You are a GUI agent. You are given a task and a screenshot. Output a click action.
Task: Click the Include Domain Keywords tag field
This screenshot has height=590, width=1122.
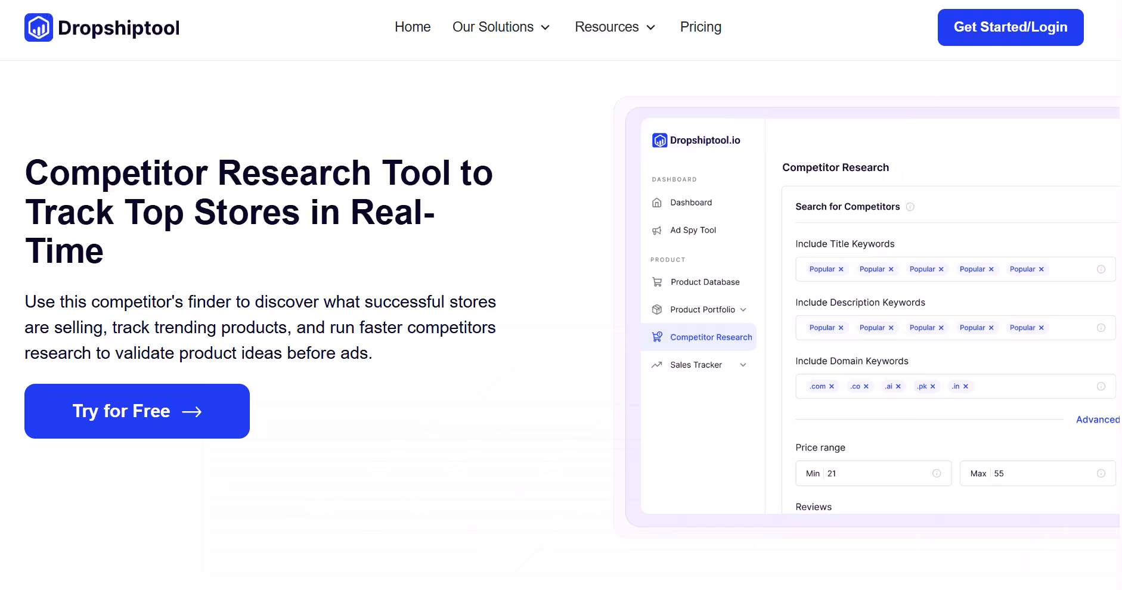pyautogui.click(x=956, y=386)
